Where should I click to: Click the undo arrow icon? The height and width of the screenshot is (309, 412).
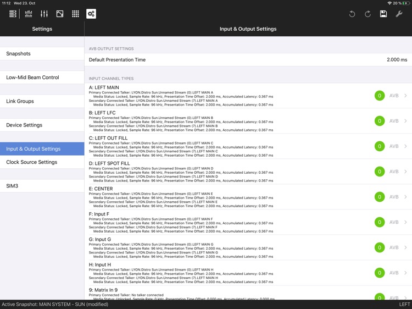(x=352, y=14)
